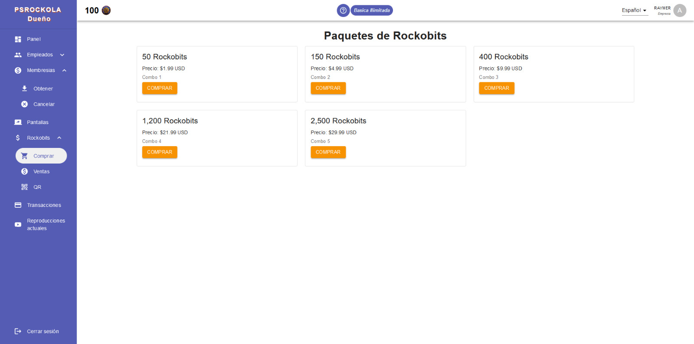Click the Cerrar sesión logout icon

pos(18,331)
